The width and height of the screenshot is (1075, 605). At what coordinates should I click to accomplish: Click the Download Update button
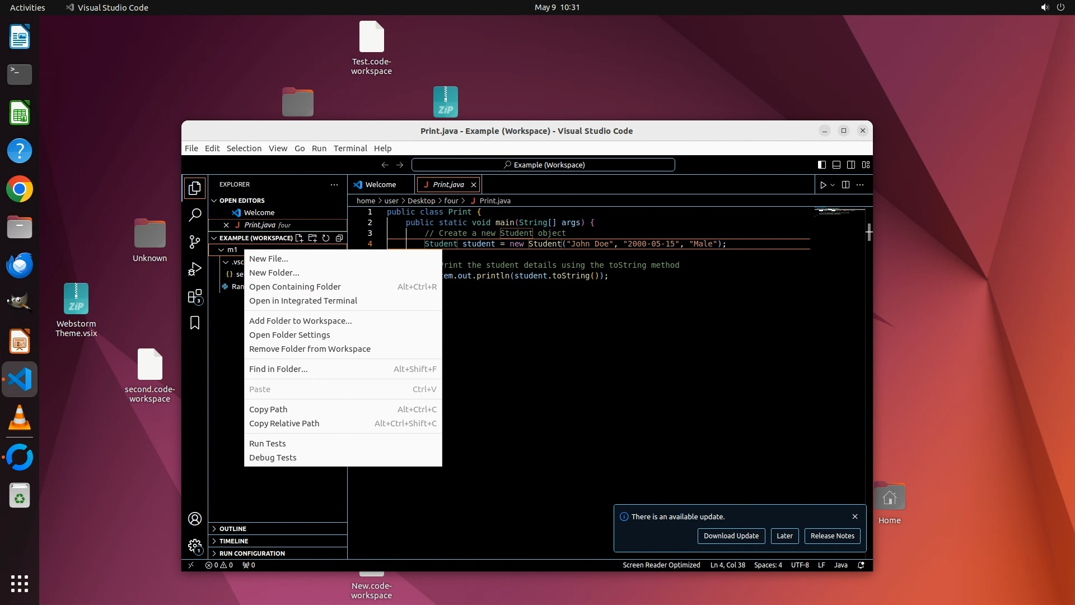point(731,536)
